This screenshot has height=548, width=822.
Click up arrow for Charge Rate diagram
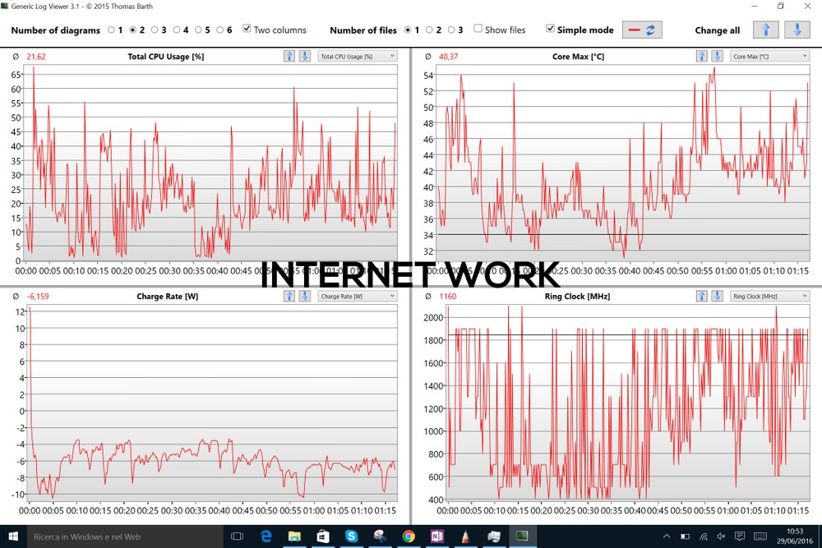[x=289, y=296]
